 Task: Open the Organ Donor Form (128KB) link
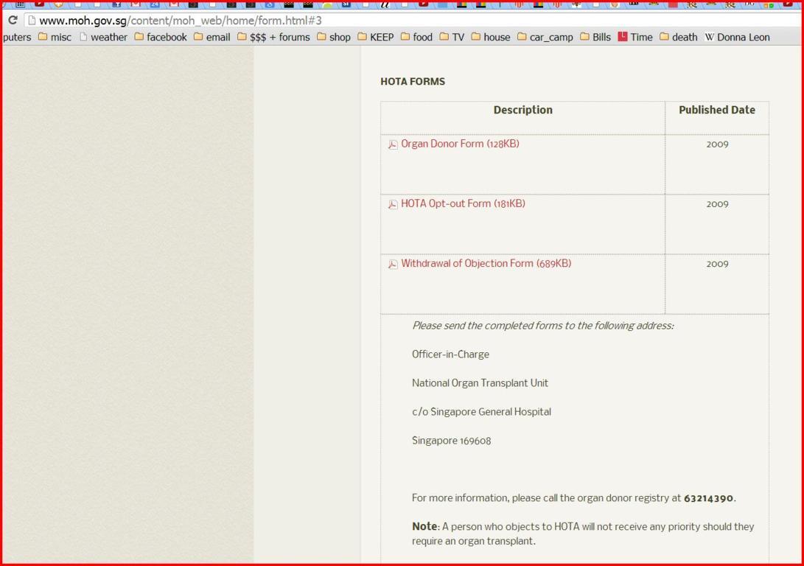460,144
